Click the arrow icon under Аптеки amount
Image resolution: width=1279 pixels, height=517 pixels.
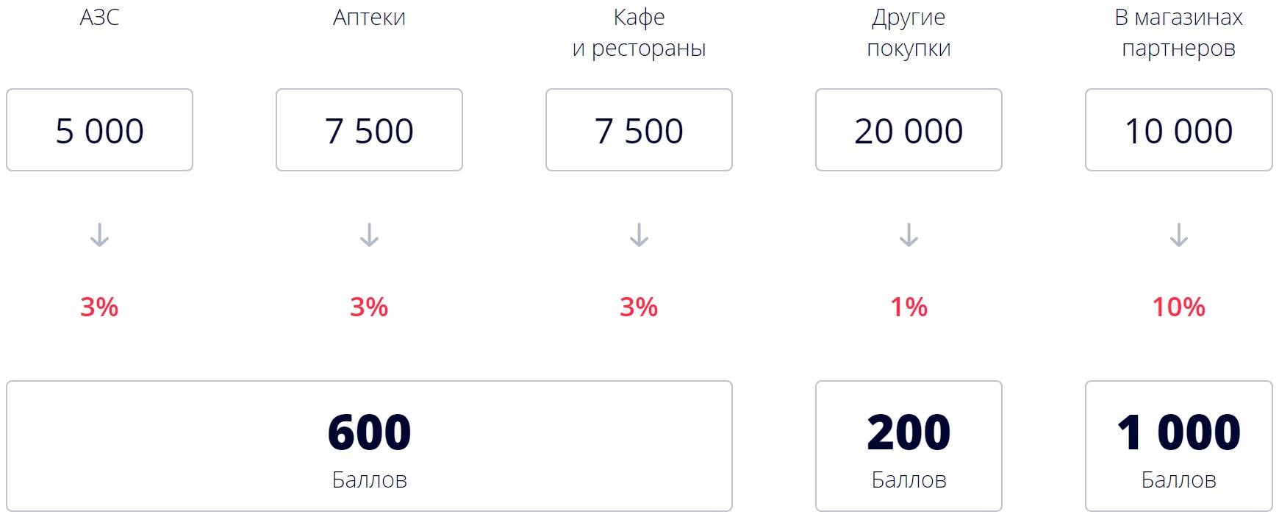click(x=369, y=235)
